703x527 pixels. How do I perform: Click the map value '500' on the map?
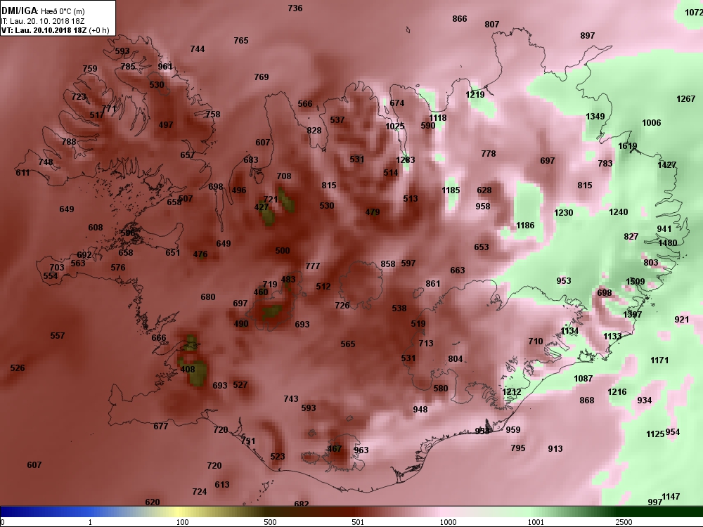[283, 251]
